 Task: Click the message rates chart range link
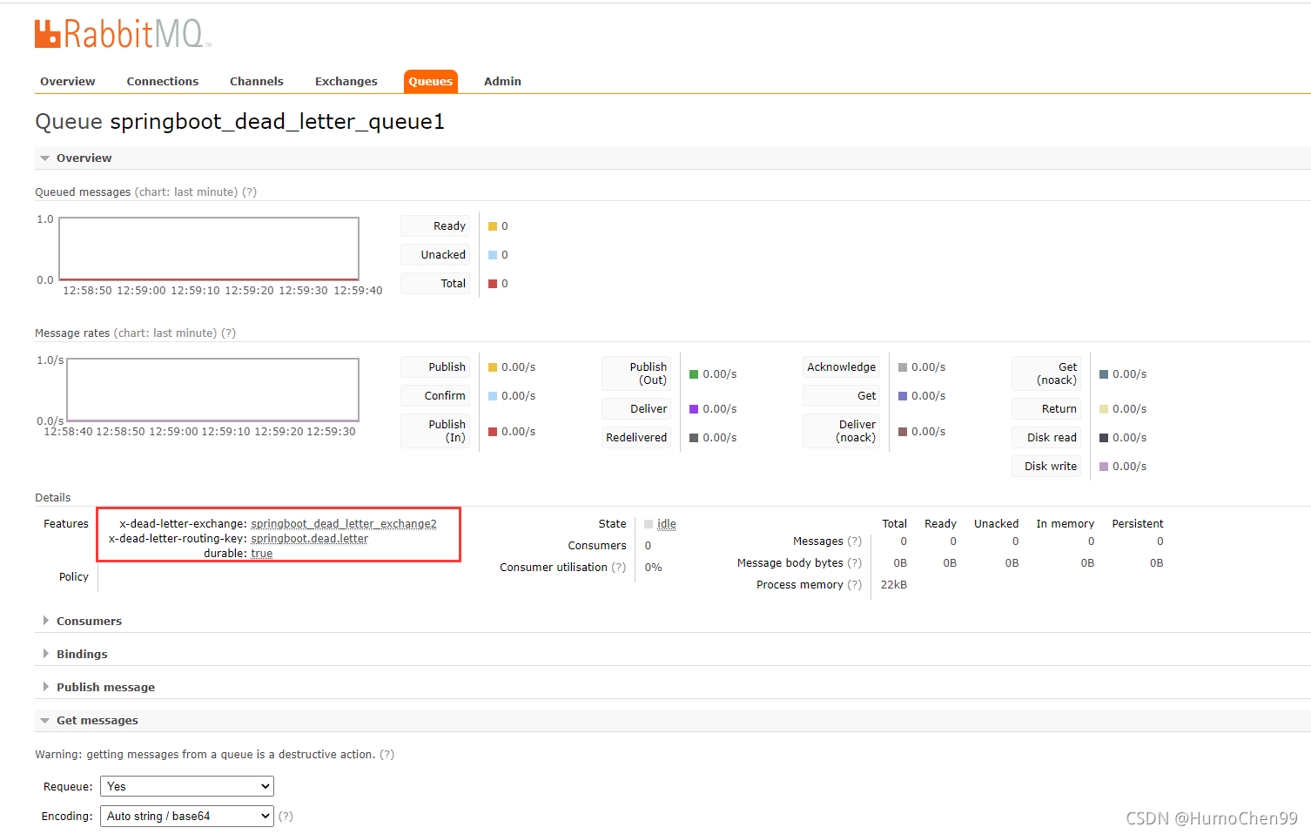165,333
